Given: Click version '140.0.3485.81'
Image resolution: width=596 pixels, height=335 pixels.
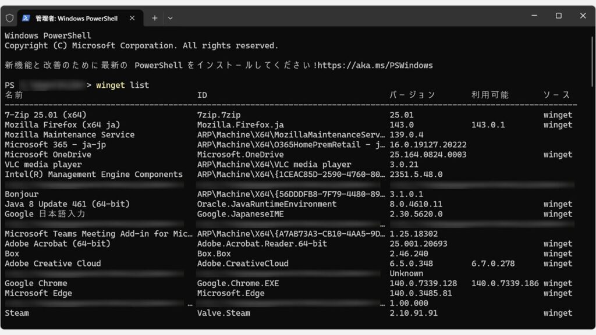Looking at the screenshot, I should pos(421,293).
